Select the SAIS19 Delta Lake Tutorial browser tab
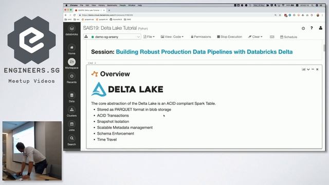Viewport: 329px width, 185px height. tap(89, 10)
